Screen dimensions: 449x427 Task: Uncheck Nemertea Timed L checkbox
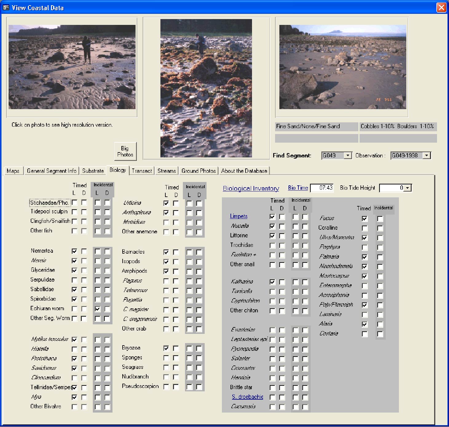coord(74,251)
